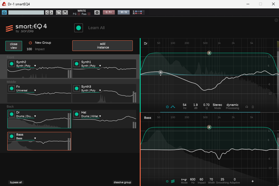Open the Stereo Mode selector for Dr band
Viewport: 279px width, 186px height.
click(x=217, y=106)
